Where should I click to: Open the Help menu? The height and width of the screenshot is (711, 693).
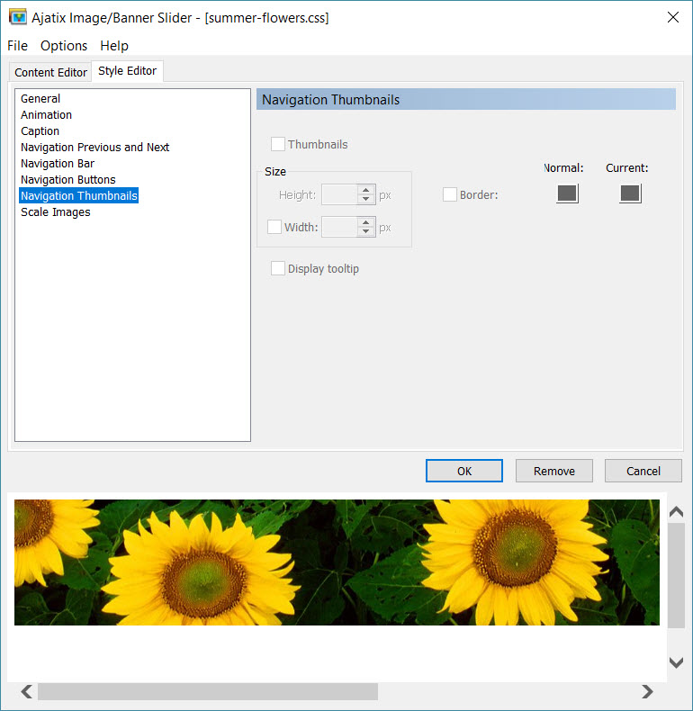coord(114,46)
